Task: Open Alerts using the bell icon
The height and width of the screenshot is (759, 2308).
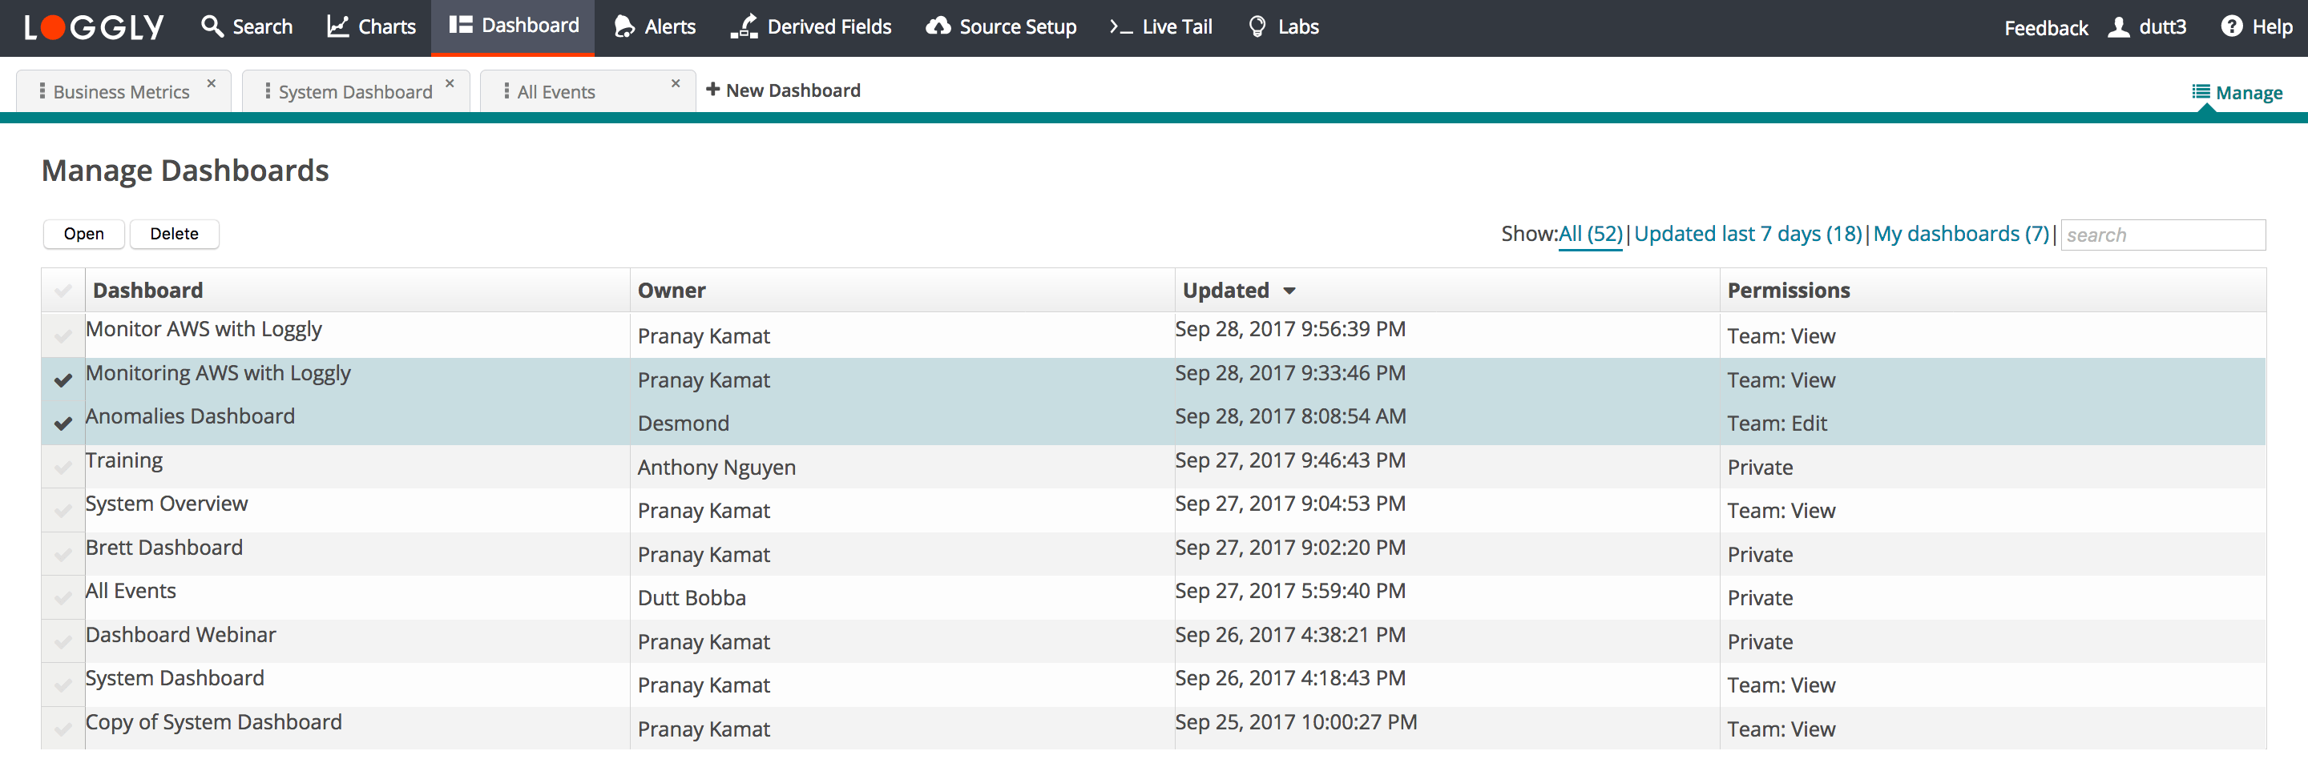Action: click(x=624, y=26)
